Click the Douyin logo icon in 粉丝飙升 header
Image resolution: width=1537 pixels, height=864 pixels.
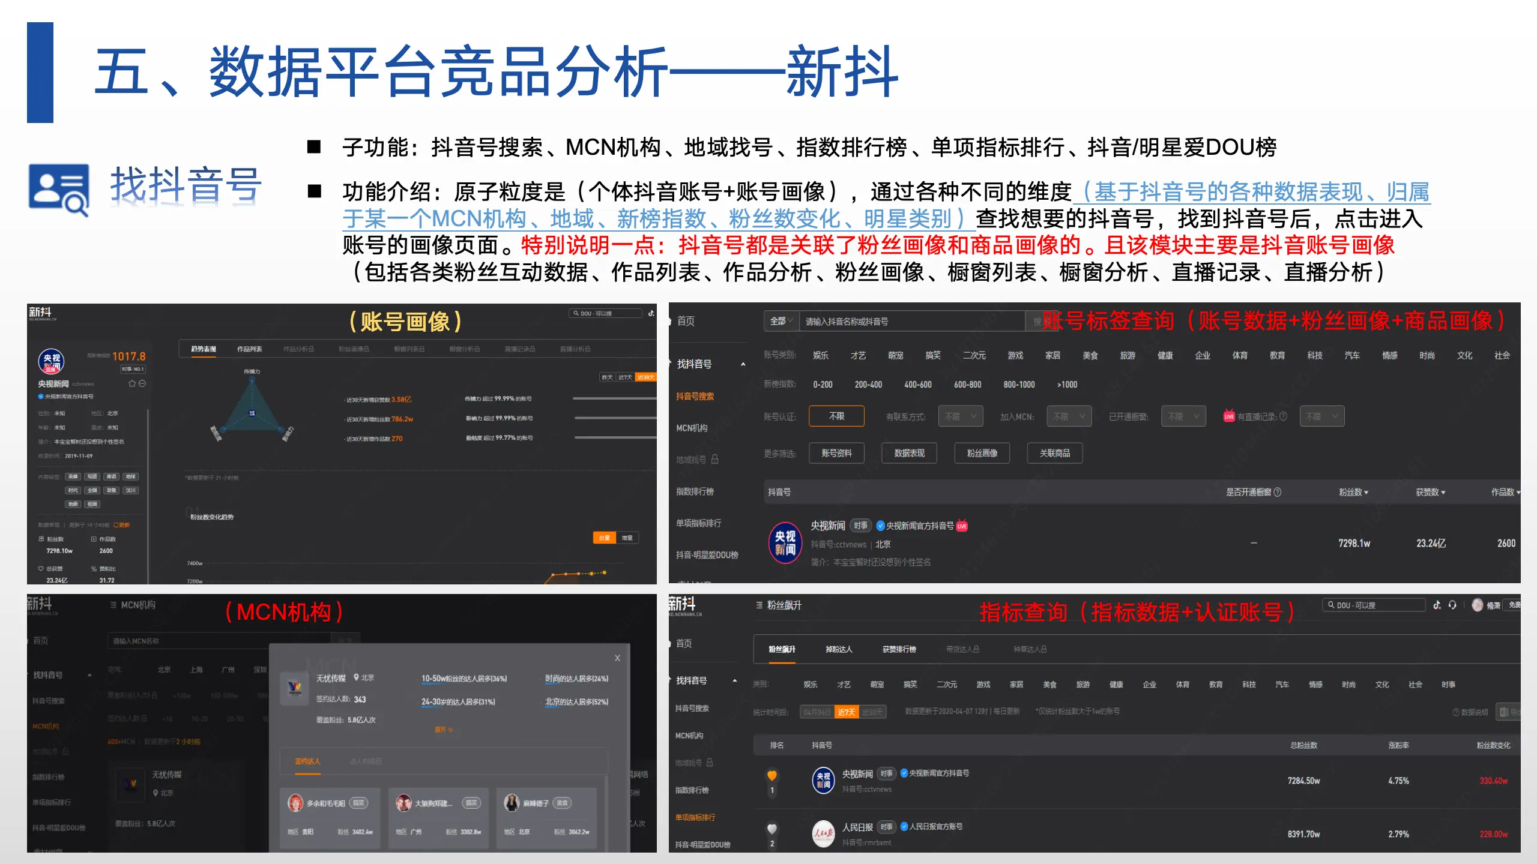point(1437,605)
